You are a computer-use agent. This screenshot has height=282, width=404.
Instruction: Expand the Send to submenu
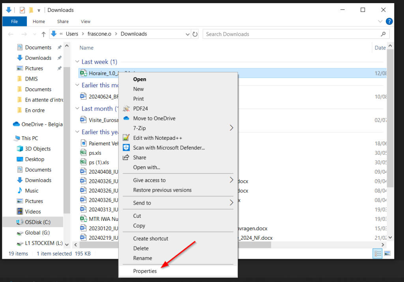point(231,203)
